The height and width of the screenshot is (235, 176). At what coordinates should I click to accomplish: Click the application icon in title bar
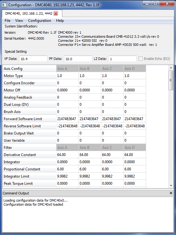point(4,5)
